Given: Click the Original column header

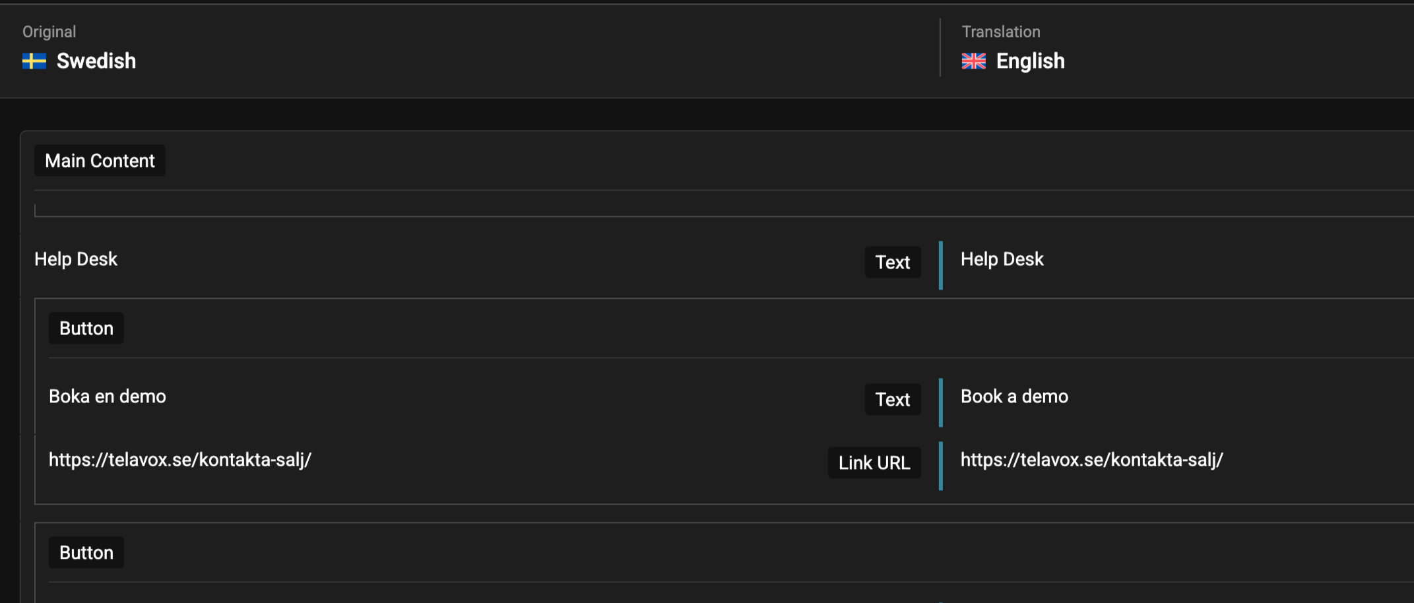Looking at the screenshot, I should point(49,32).
